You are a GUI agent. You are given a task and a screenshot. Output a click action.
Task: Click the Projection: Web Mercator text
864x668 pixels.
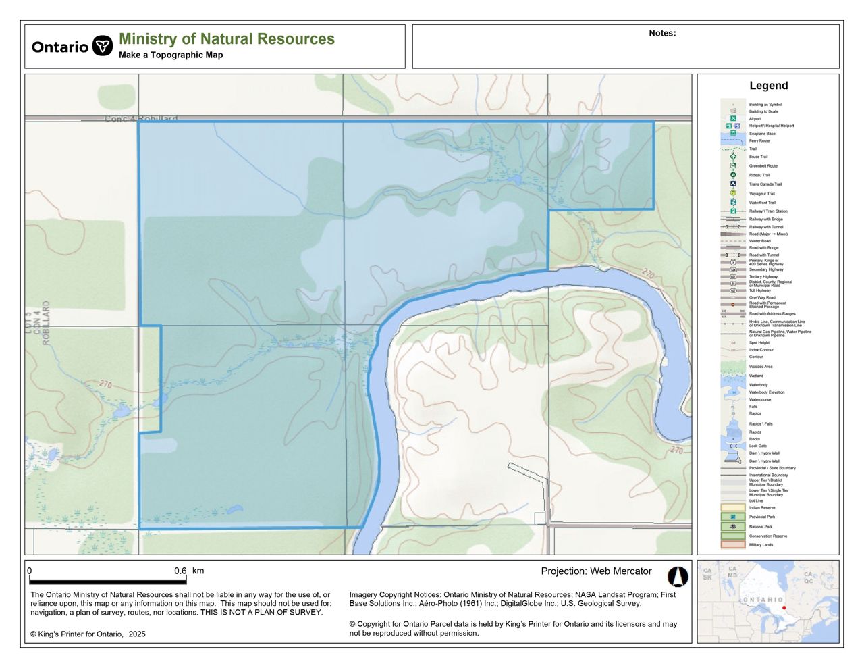pos(596,571)
